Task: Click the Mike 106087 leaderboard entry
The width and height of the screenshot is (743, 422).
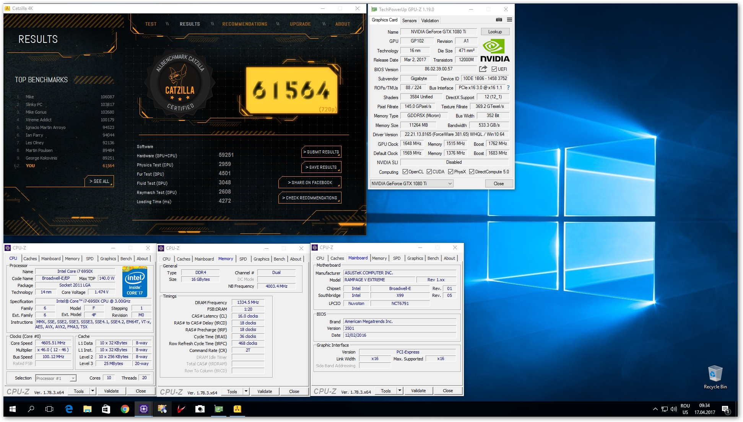Action: [64, 97]
